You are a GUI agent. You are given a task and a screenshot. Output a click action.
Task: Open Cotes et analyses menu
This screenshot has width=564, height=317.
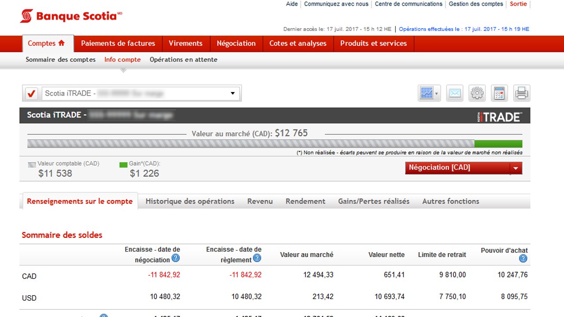(x=298, y=43)
